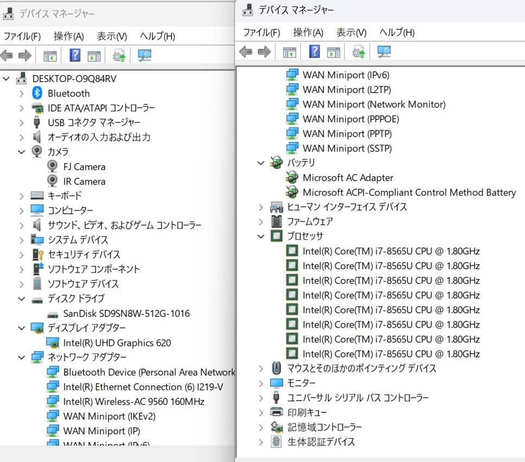
Task: Click action pane icon in left window toolbar
Action: click(x=94, y=56)
